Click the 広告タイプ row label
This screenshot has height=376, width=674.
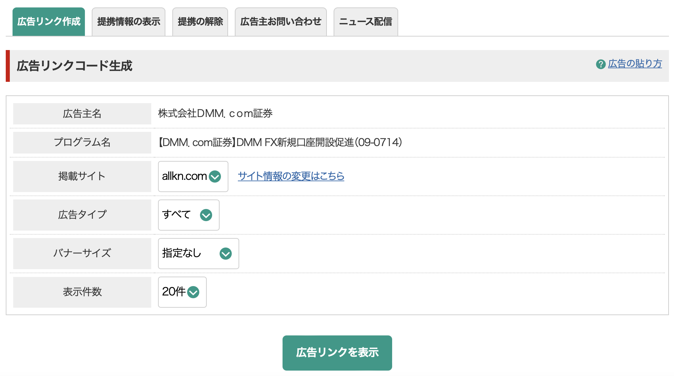(x=82, y=215)
